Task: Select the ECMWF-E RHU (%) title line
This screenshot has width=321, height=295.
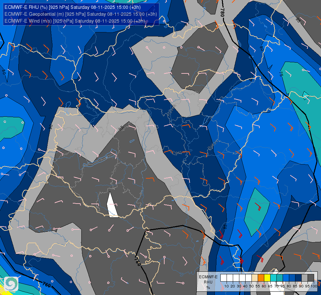Action: (x=72, y=7)
